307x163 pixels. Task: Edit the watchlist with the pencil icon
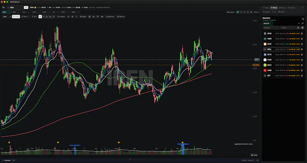[302, 23]
